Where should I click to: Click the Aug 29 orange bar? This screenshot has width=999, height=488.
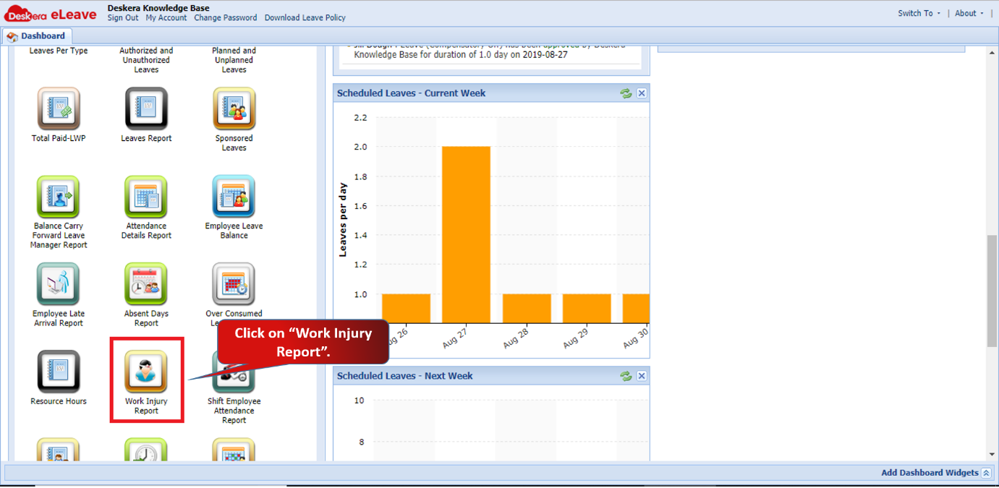coord(587,309)
